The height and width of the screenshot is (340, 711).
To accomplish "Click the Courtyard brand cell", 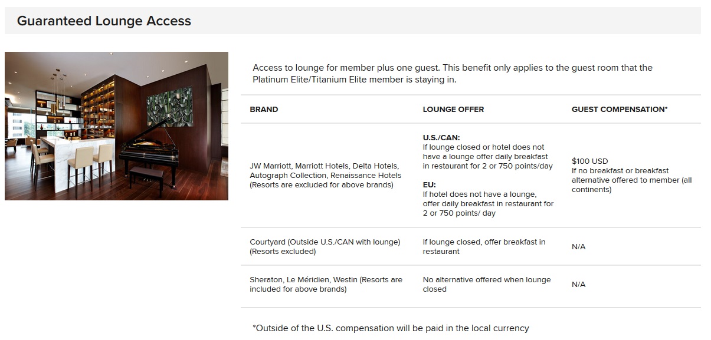I will [325, 246].
